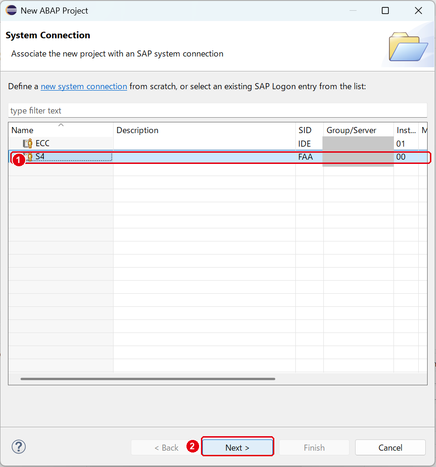
Task: Focus the type filter text field
Action: (218, 111)
